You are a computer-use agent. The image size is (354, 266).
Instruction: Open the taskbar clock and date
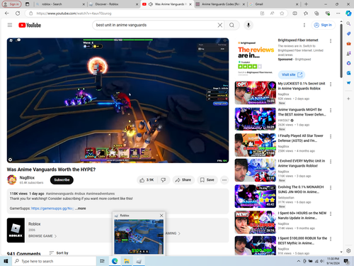333,261
